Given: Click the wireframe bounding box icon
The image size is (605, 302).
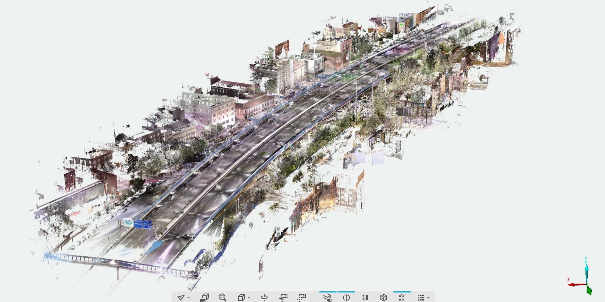Looking at the screenshot, I should pyautogui.click(x=383, y=297).
